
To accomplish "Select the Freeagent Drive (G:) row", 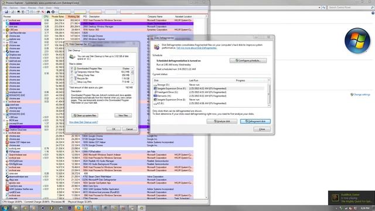I will point(209,92).
